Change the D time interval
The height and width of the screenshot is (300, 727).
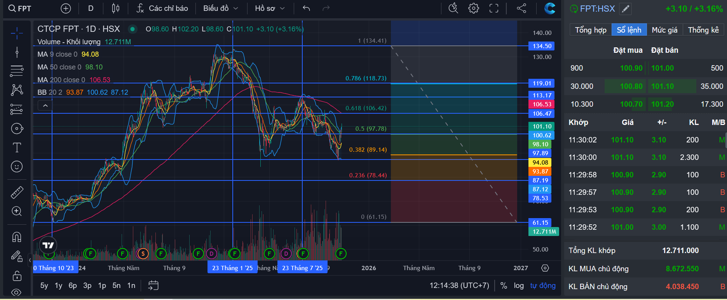coord(91,9)
